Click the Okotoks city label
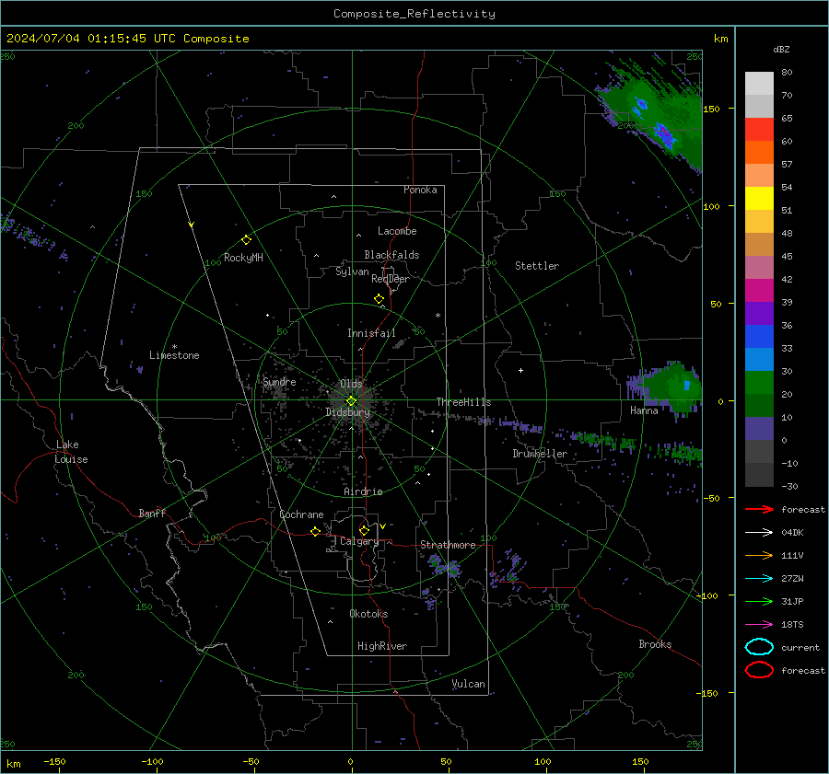Viewport: 829px width, 774px height. tap(368, 614)
